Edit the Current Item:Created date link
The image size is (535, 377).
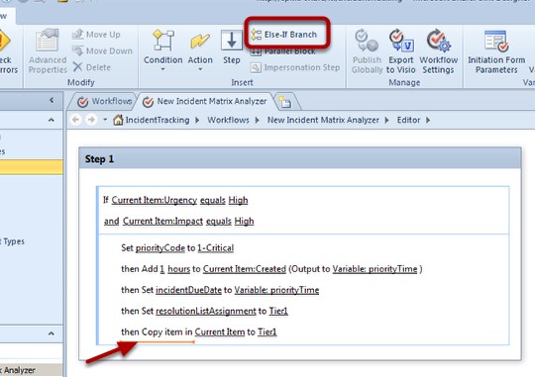245,269
